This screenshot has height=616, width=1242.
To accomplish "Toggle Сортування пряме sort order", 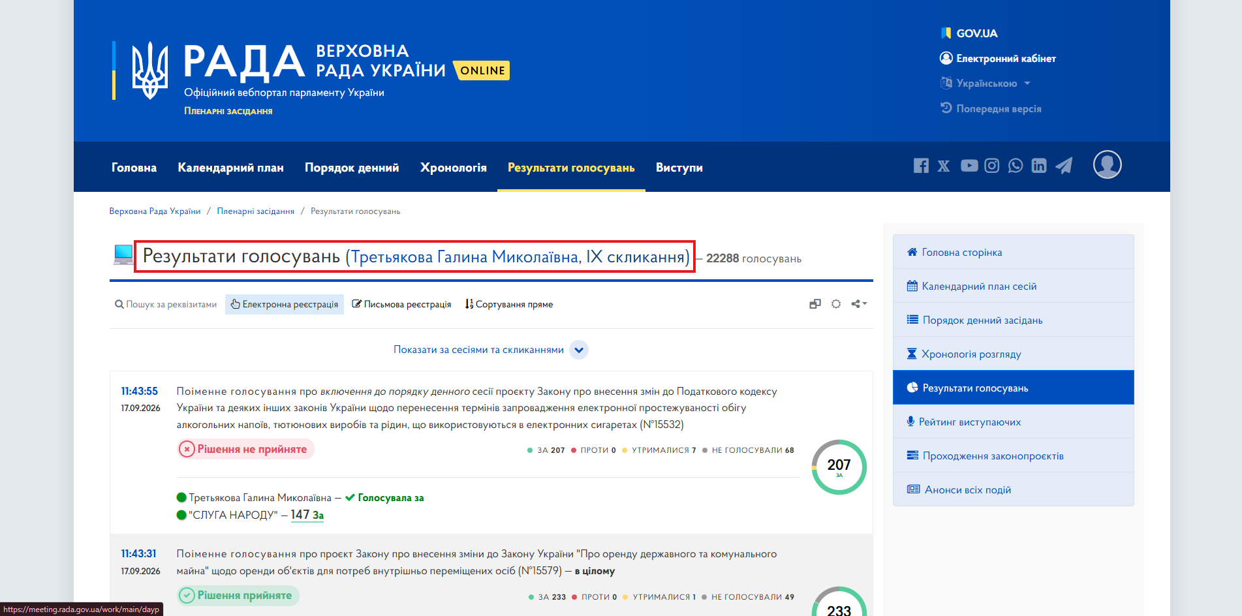I will (509, 304).
